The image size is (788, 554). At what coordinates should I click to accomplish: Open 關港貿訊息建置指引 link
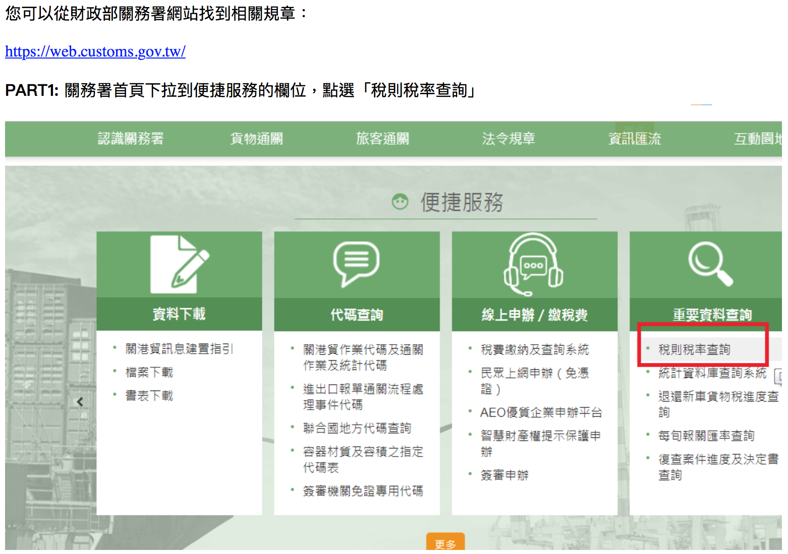179,349
